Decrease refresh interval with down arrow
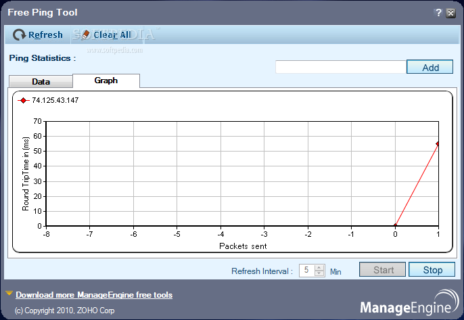The image size is (464, 320). point(319,273)
